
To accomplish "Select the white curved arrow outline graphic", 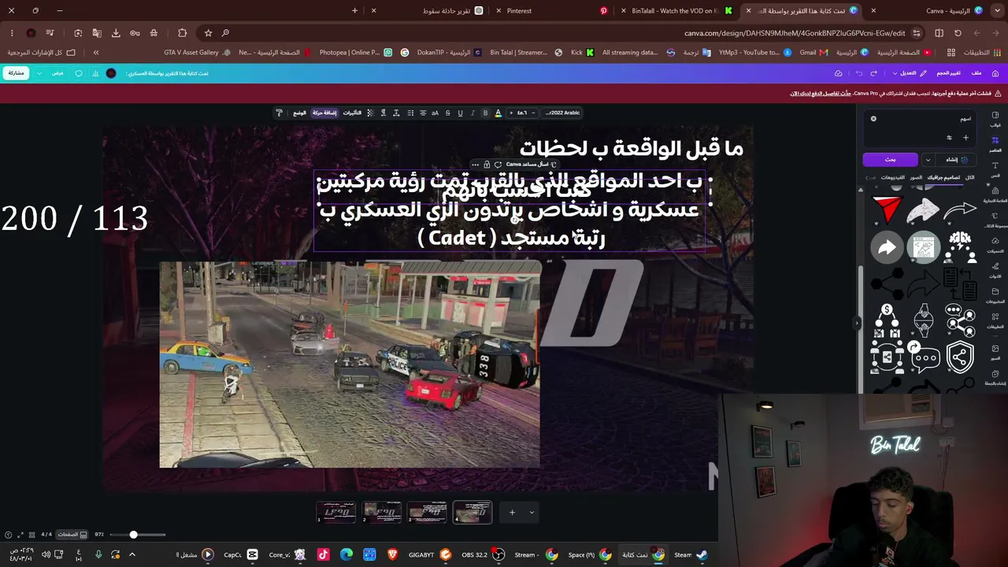I will tap(960, 210).
